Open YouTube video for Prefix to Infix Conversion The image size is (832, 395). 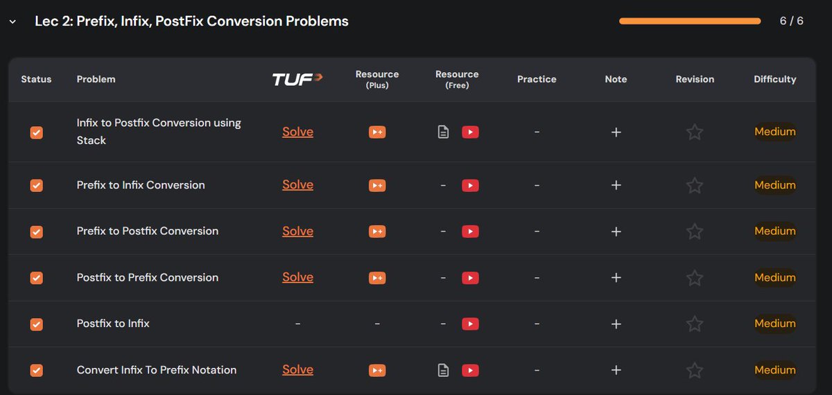pyautogui.click(x=470, y=185)
